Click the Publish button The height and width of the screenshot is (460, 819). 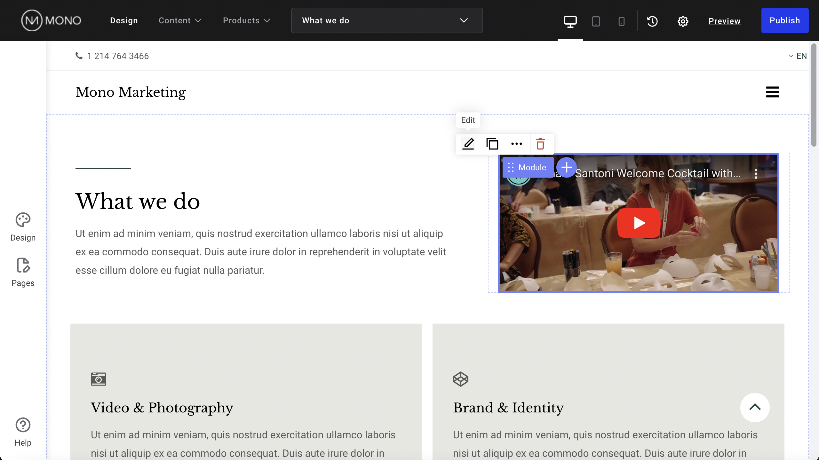785,20
